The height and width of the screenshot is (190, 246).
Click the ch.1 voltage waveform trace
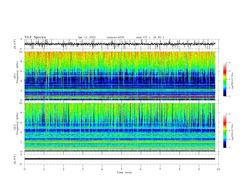point(120,44)
